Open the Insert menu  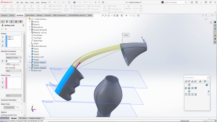[32, 2]
